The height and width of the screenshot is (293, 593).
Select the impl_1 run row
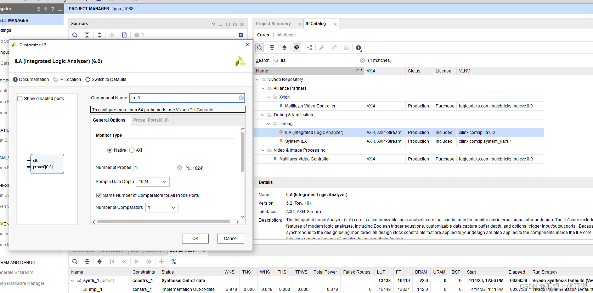point(331,289)
